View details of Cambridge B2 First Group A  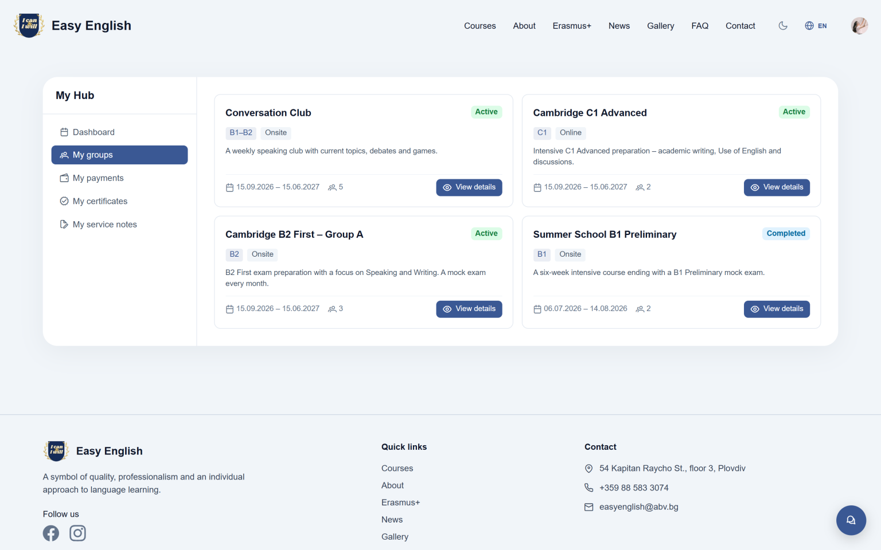[x=469, y=309]
